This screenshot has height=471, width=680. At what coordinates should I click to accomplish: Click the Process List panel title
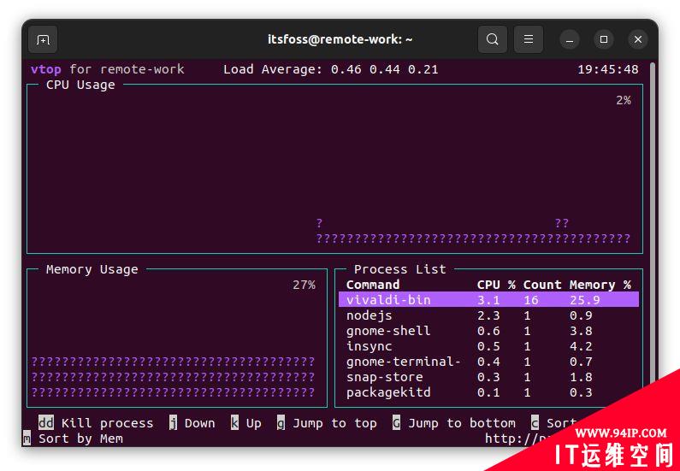coord(399,269)
